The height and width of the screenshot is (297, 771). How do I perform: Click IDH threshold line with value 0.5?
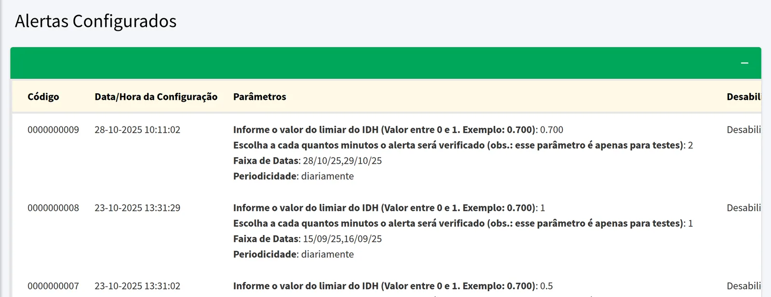click(x=393, y=286)
